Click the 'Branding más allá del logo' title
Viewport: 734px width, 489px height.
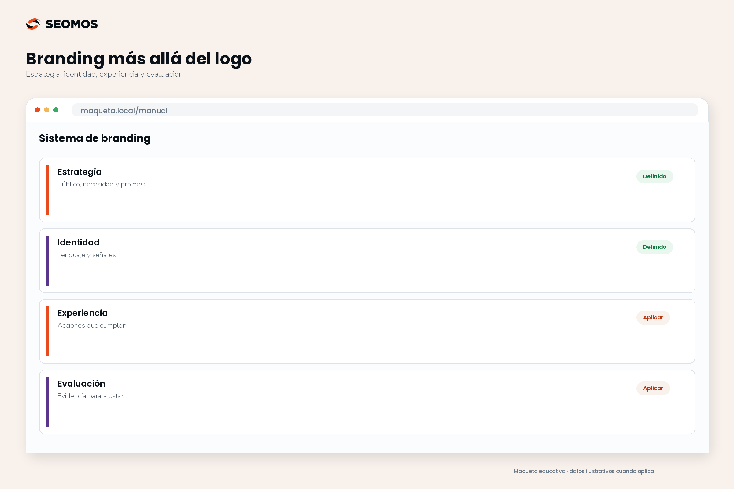(x=139, y=59)
